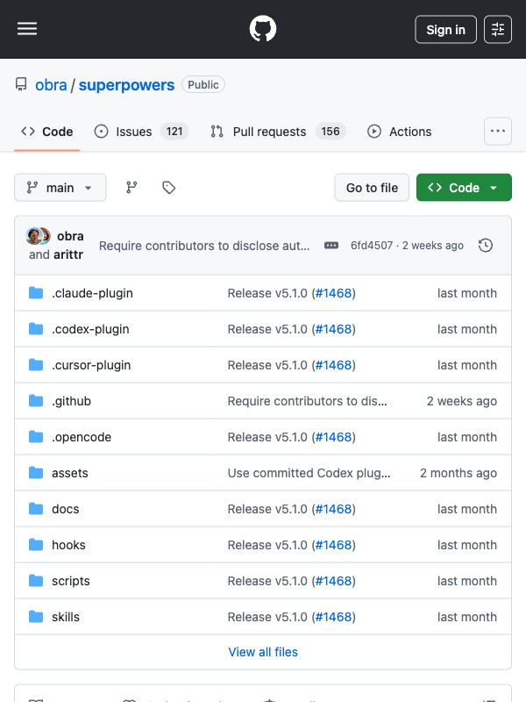Click '2 weeks ago' in .github row
This screenshot has height=702, width=526.
pyautogui.click(x=462, y=401)
